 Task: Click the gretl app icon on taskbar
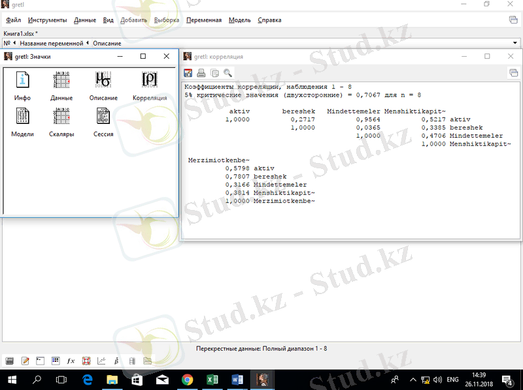tap(262, 380)
